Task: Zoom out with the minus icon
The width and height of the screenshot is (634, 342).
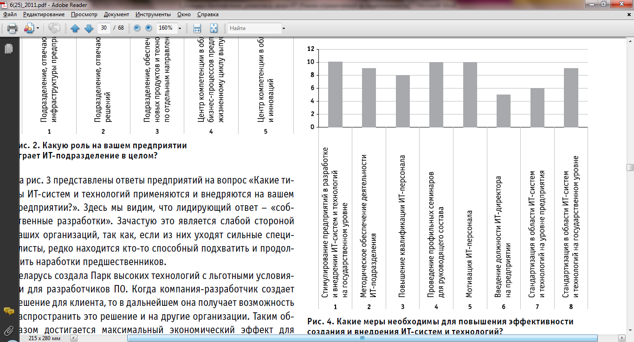Action: click(137, 28)
